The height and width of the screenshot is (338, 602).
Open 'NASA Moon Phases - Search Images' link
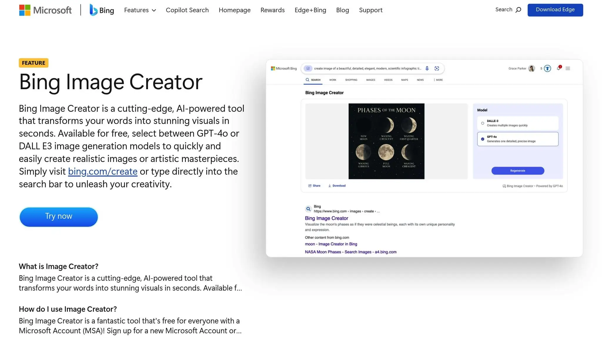click(351, 252)
